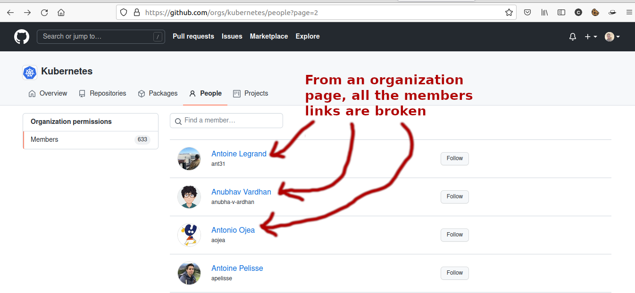Click Antoine Legrand's avatar thumbnail
Screen dimensions: 635x293
(x=189, y=159)
